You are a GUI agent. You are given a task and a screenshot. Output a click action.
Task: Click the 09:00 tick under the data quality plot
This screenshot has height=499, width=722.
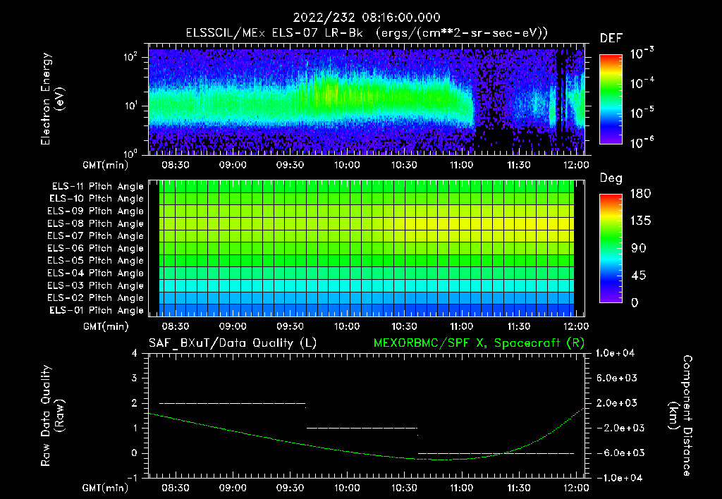pyautogui.click(x=233, y=487)
